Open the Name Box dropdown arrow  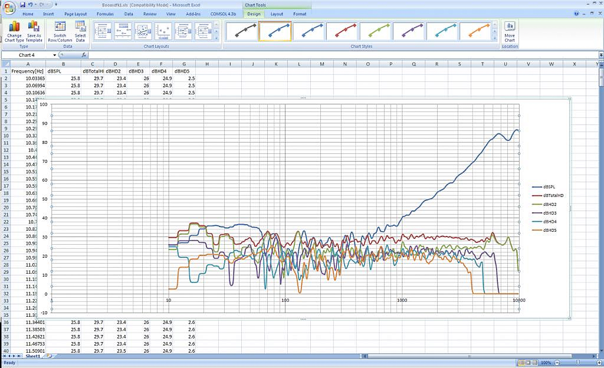coord(54,55)
